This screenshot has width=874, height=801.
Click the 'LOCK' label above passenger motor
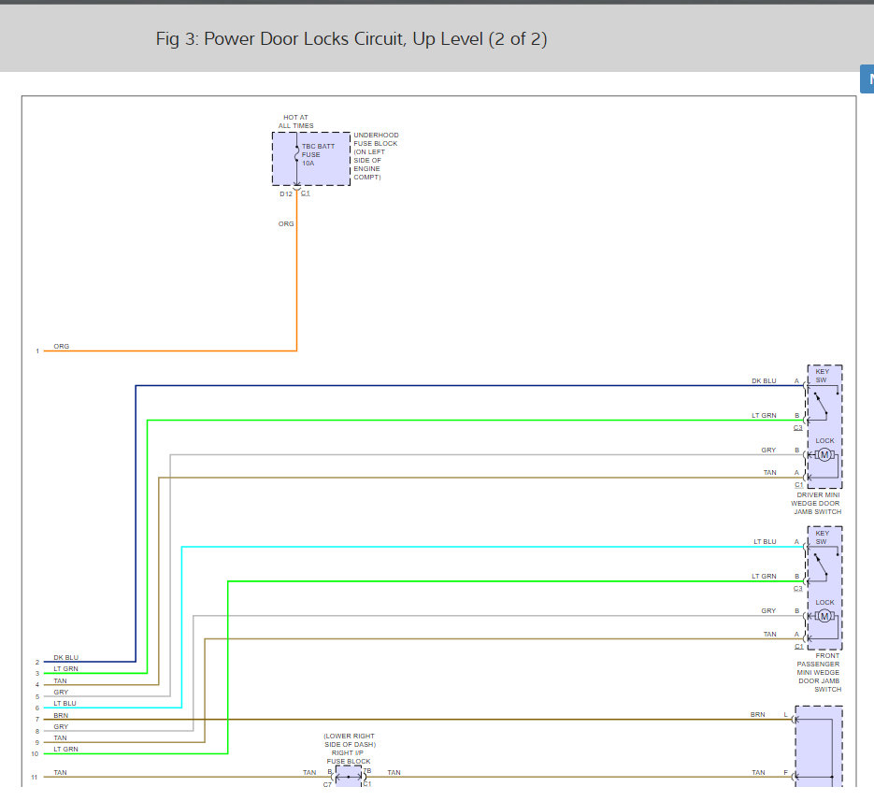[x=825, y=602]
